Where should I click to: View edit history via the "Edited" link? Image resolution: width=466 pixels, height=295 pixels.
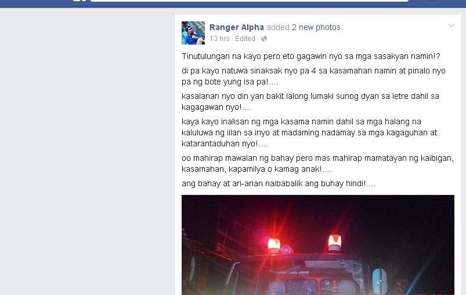(x=245, y=39)
